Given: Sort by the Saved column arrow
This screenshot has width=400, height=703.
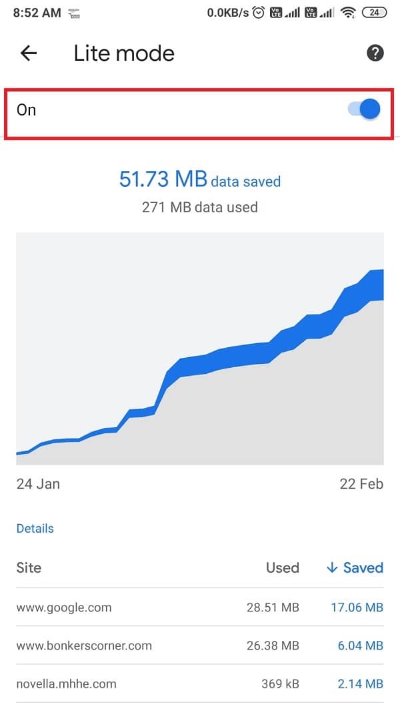Looking at the screenshot, I should pyautogui.click(x=332, y=568).
